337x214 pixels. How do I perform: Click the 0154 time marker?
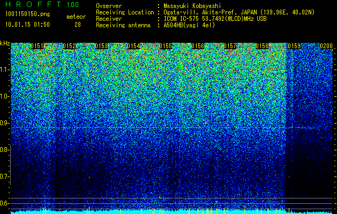[133, 46]
